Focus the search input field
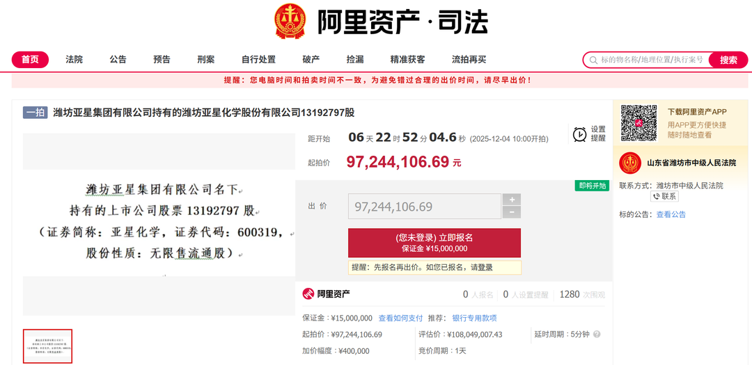Screen dimensions: 752x365 click(651, 60)
